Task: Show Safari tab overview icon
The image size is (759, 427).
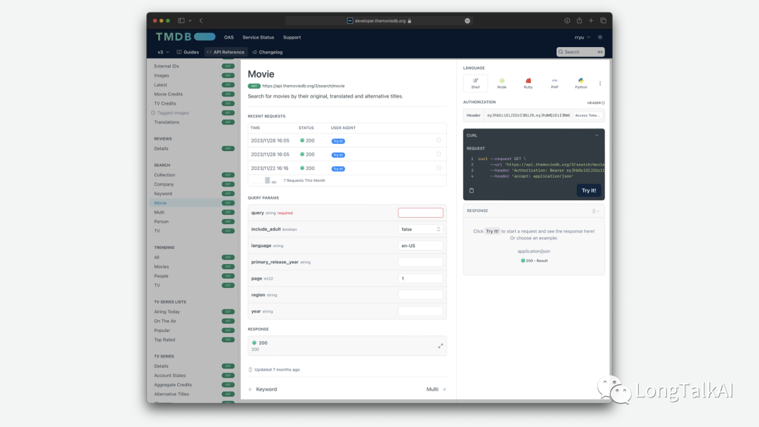Action: tap(603, 21)
